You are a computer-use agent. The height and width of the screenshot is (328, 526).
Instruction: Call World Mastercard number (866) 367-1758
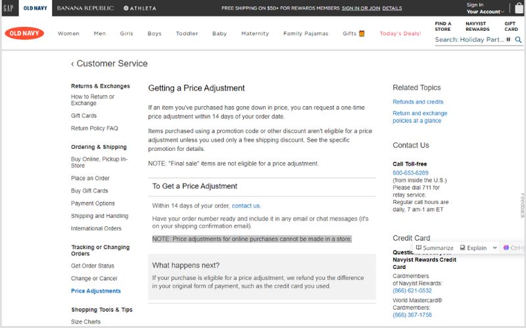[412, 315]
